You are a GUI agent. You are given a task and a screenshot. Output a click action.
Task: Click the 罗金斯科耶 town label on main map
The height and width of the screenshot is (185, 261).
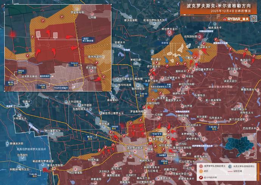[137, 111]
